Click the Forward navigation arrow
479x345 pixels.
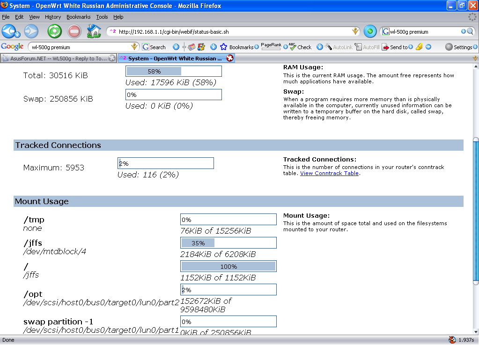tap(31, 31)
